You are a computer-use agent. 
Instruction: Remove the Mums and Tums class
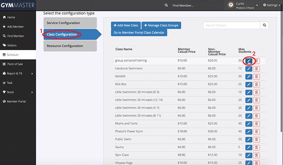pos(256,124)
